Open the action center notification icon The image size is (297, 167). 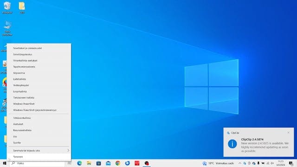(x=291, y=163)
